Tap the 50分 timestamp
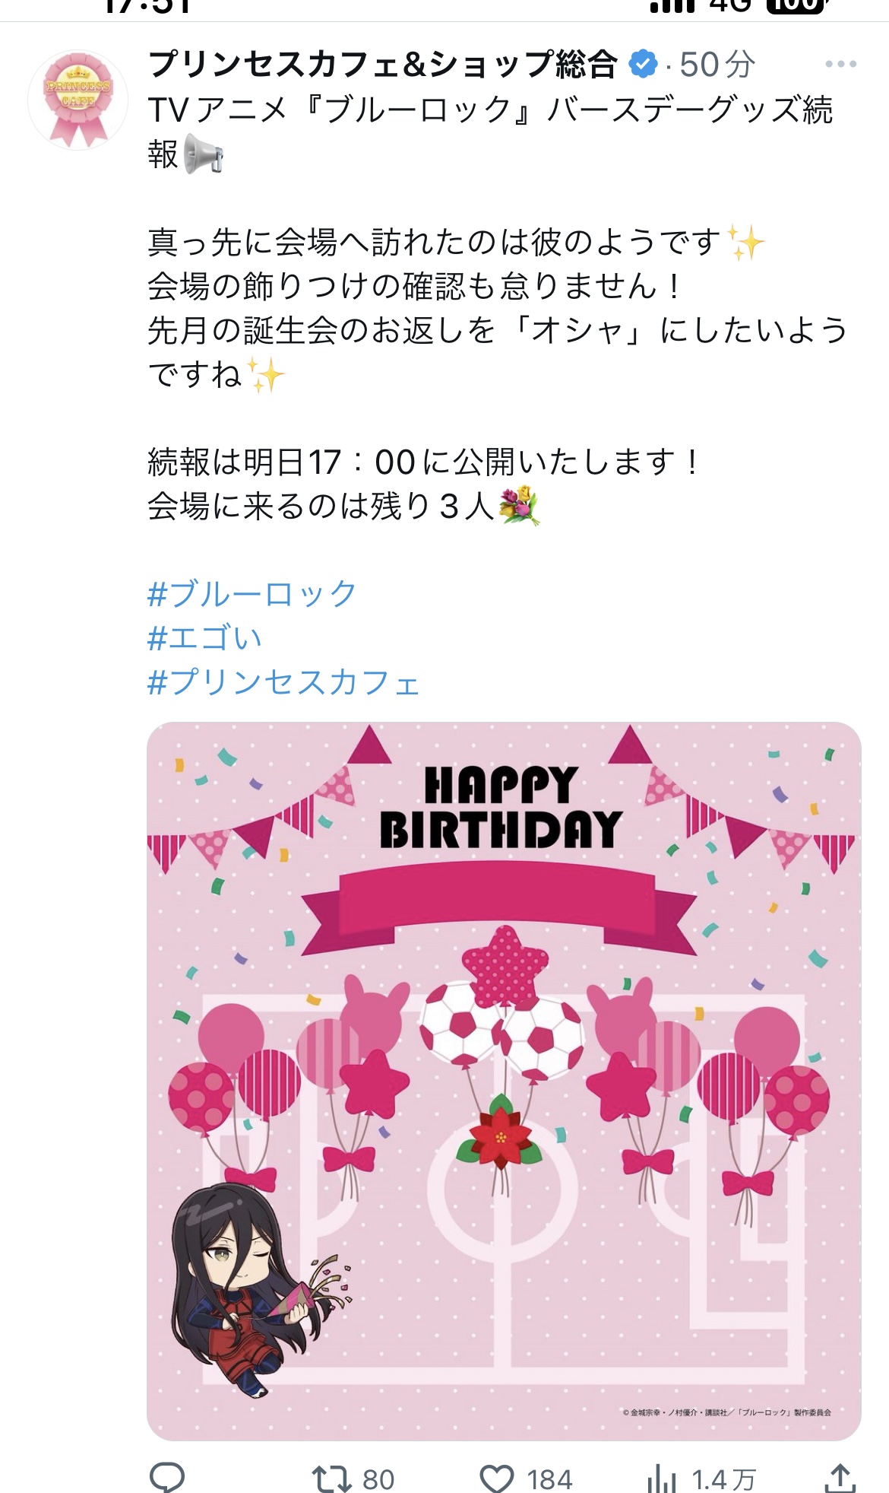The image size is (889, 1493). point(717,65)
